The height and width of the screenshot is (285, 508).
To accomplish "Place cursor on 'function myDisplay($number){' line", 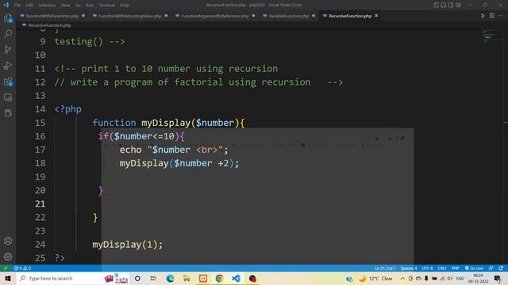I will coord(168,123).
